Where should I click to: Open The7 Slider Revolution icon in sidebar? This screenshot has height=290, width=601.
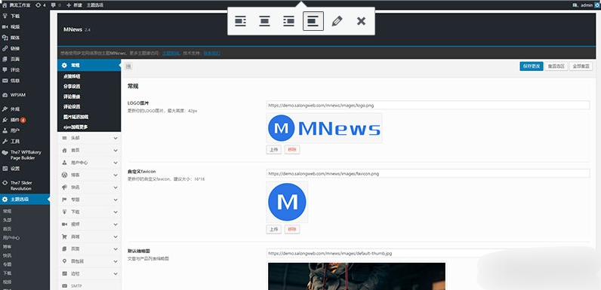click(x=5, y=183)
